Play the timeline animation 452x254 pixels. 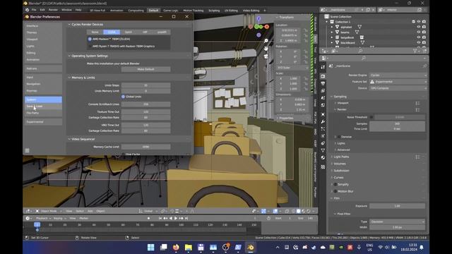(x=176, y=218)
